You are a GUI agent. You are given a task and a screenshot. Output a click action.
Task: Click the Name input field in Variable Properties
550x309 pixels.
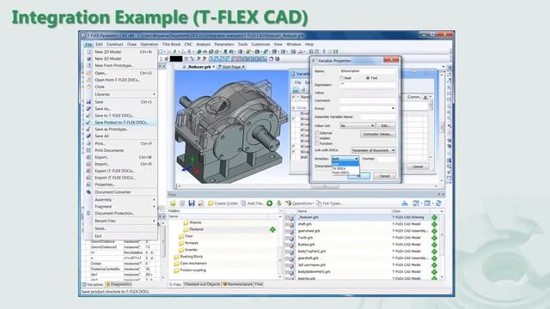coord(368,71)
